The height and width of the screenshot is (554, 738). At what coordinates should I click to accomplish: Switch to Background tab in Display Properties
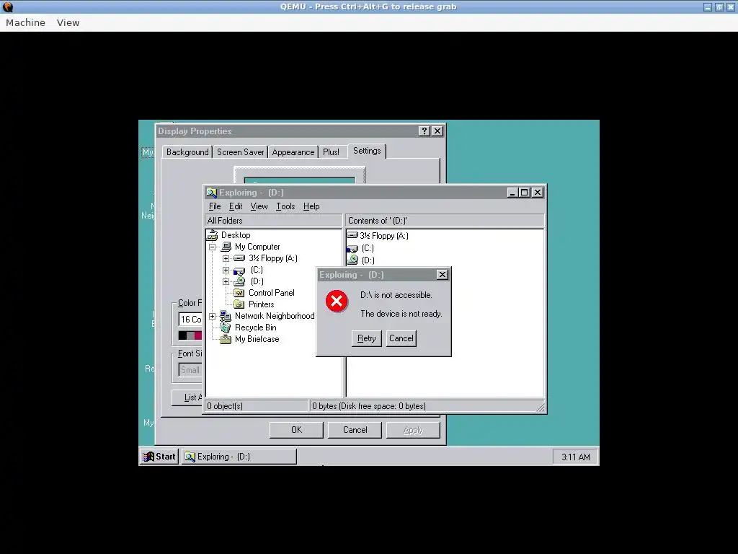coord(187,152)
